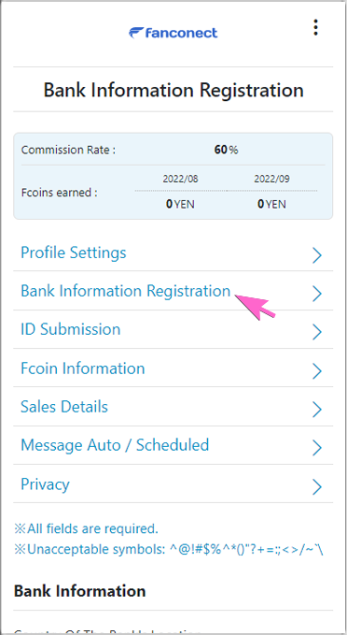The image size is (347, 635).
Task: Select 0 YEN under 2022/09
Action: point(271,204)
